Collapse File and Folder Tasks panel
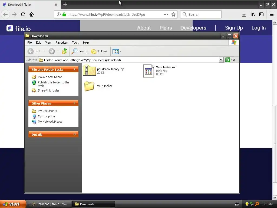The height and width of the screenshot is (208, 277). 75,69
